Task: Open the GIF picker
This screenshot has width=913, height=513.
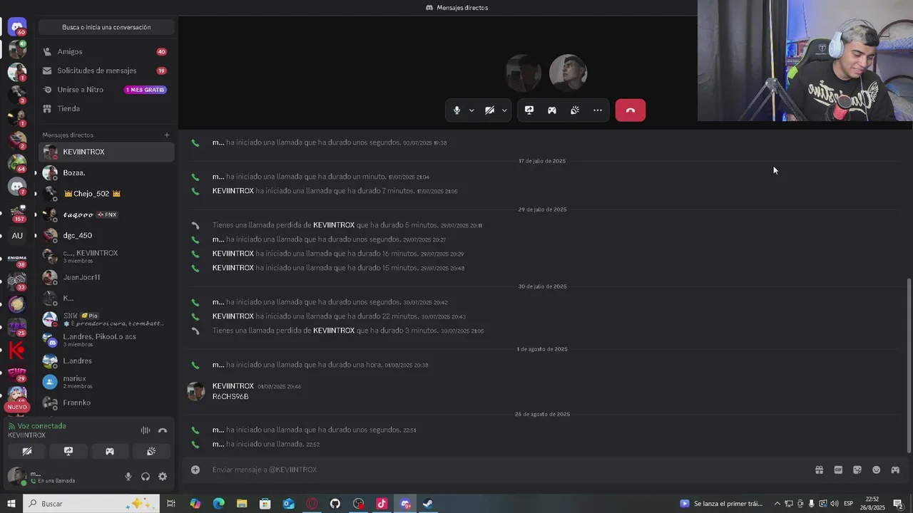Action: coord(838,470)
